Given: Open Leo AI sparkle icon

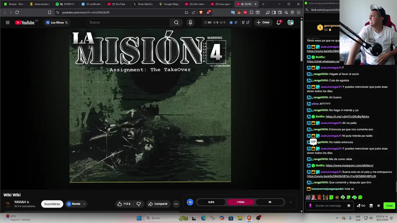Looking at the screenshot, I should [x=286, y=12].
